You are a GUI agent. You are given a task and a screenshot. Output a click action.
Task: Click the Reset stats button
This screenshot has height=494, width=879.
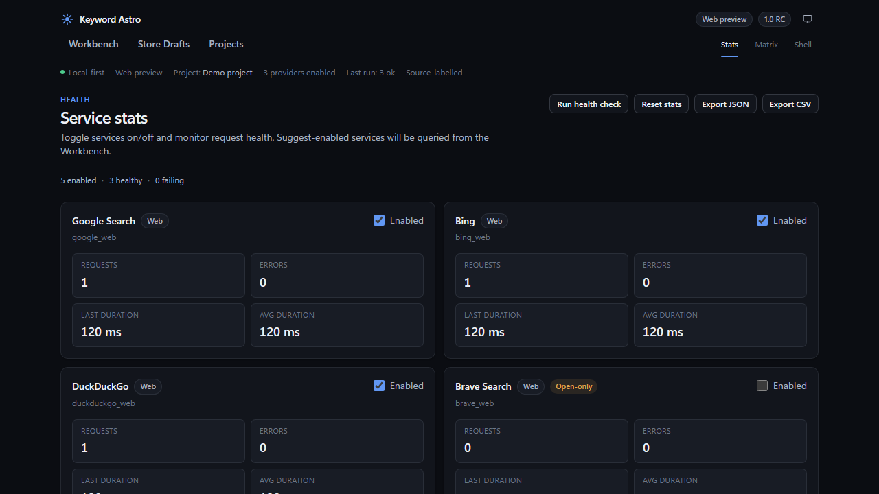tap(661, 104)
